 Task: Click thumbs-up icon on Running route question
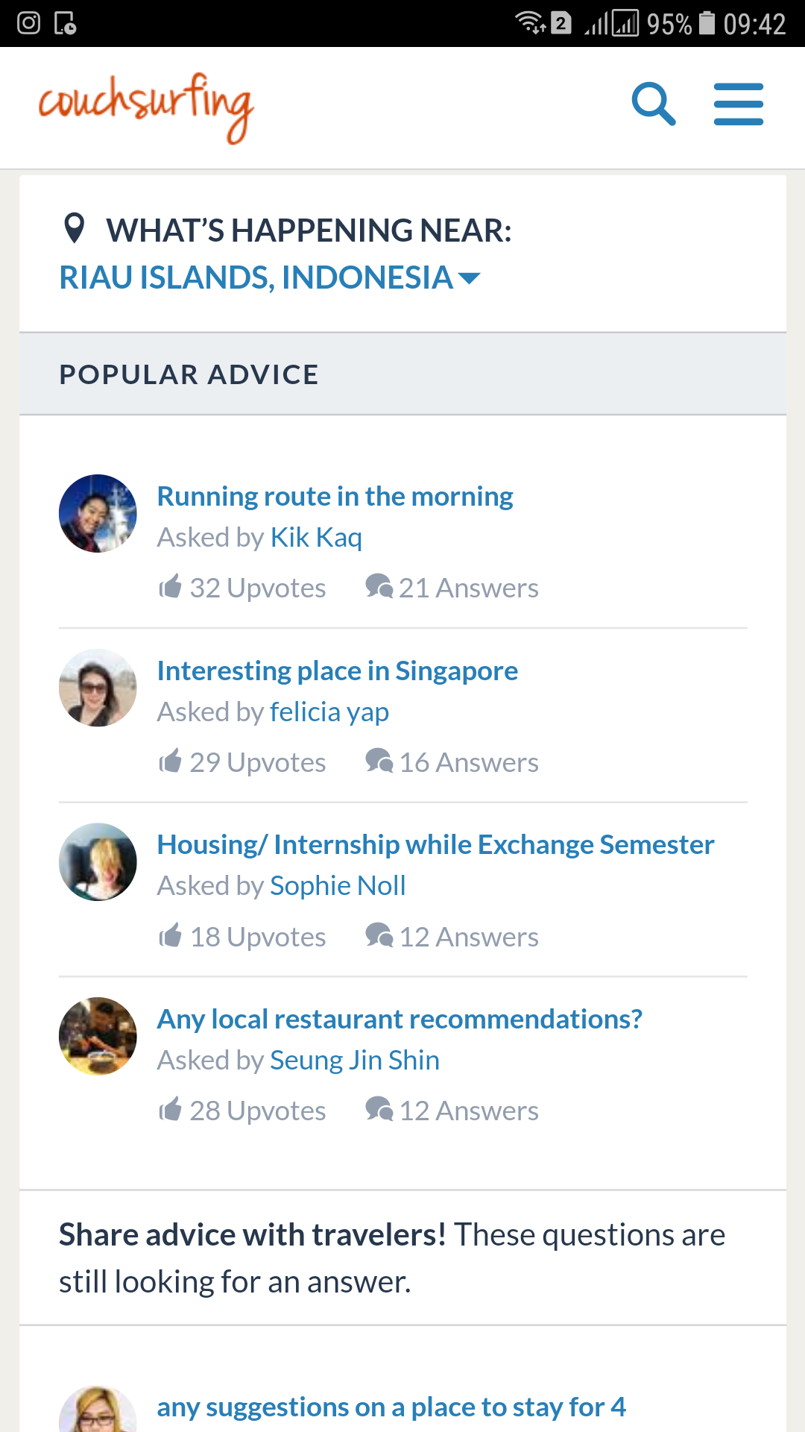(171, 586)
